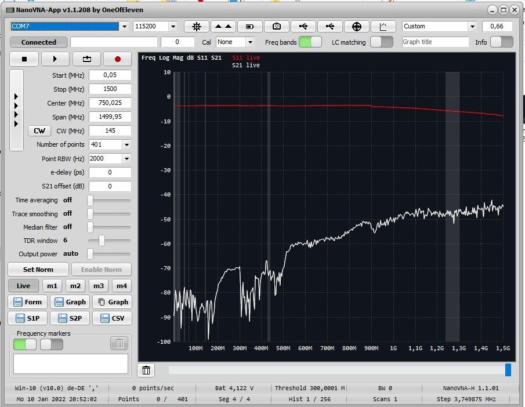Image resolution: width=525 pixels, height=407 pixels.
Task: Click the Stop (MHz) field
Action: click(x=110, y=89)
